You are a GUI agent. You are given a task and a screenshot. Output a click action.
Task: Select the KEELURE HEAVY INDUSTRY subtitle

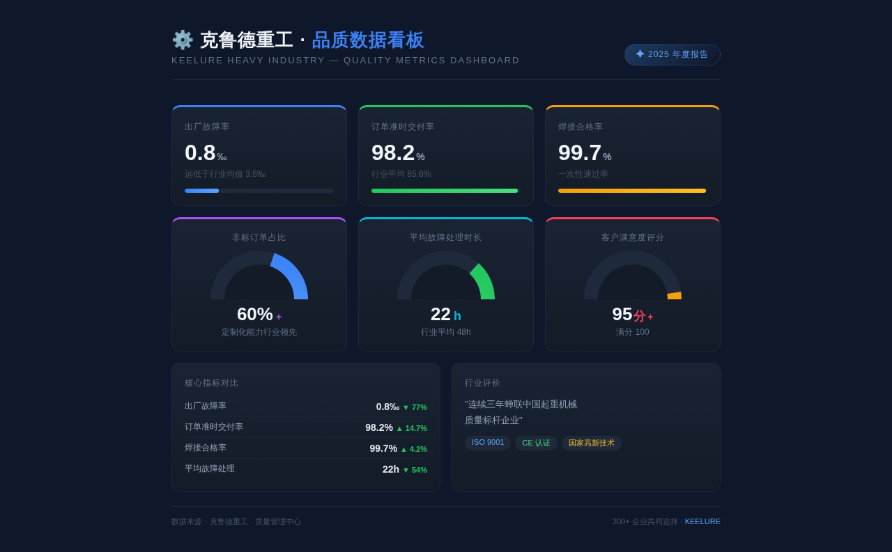(346, 61)
